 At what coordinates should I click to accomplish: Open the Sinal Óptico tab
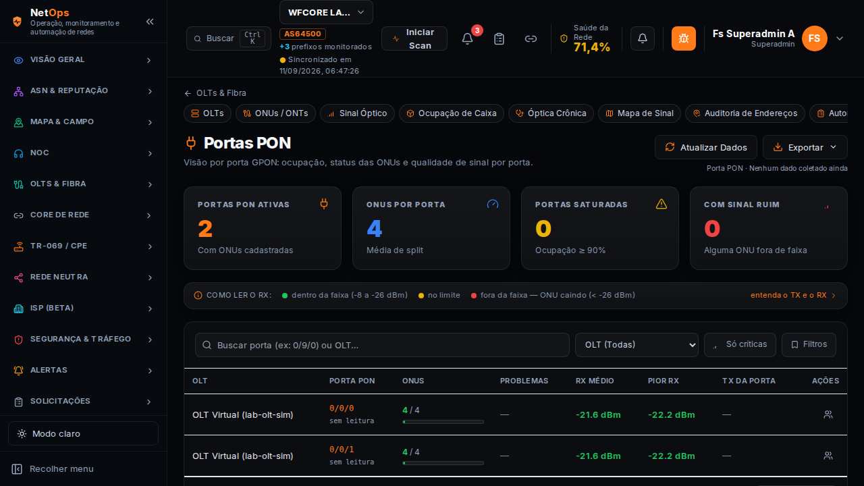357,113
